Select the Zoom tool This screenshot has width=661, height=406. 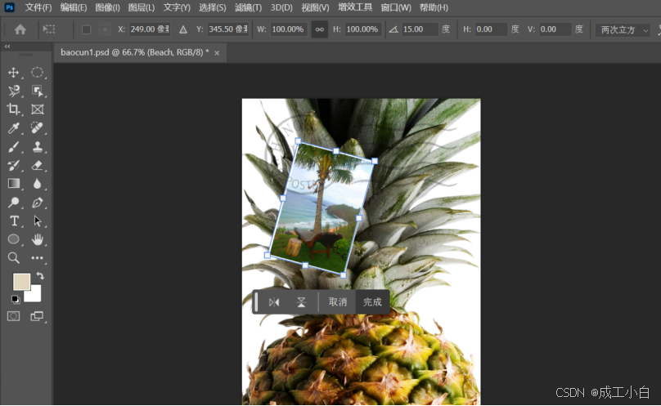[x=13, y=258]
